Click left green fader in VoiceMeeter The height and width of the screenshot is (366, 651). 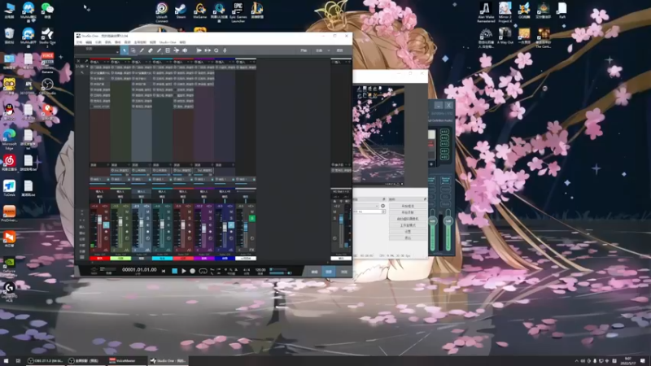[433, 221]
